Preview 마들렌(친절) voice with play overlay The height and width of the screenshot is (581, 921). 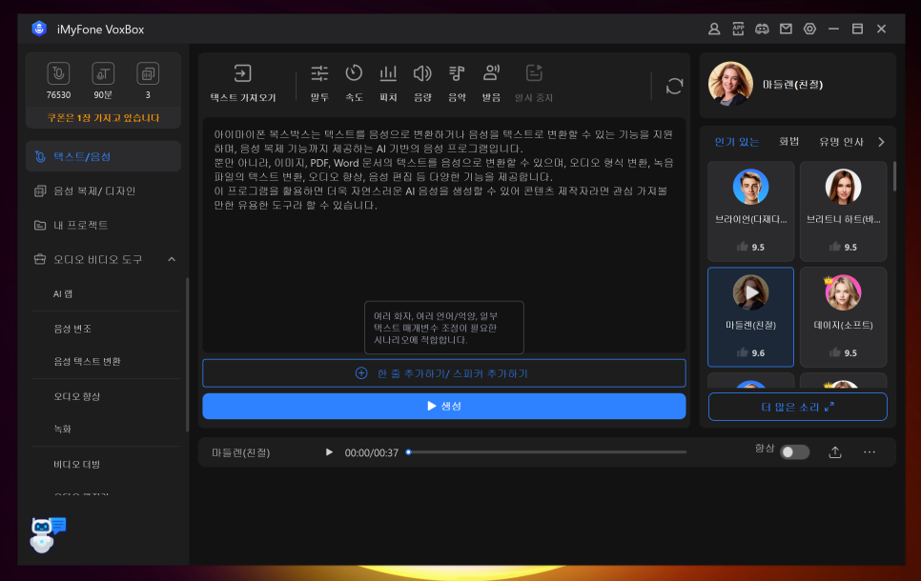(x=750, y=292)
